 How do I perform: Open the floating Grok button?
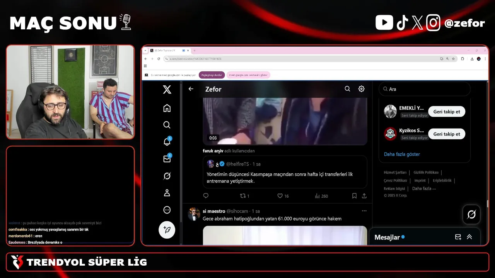coord(471,214)
